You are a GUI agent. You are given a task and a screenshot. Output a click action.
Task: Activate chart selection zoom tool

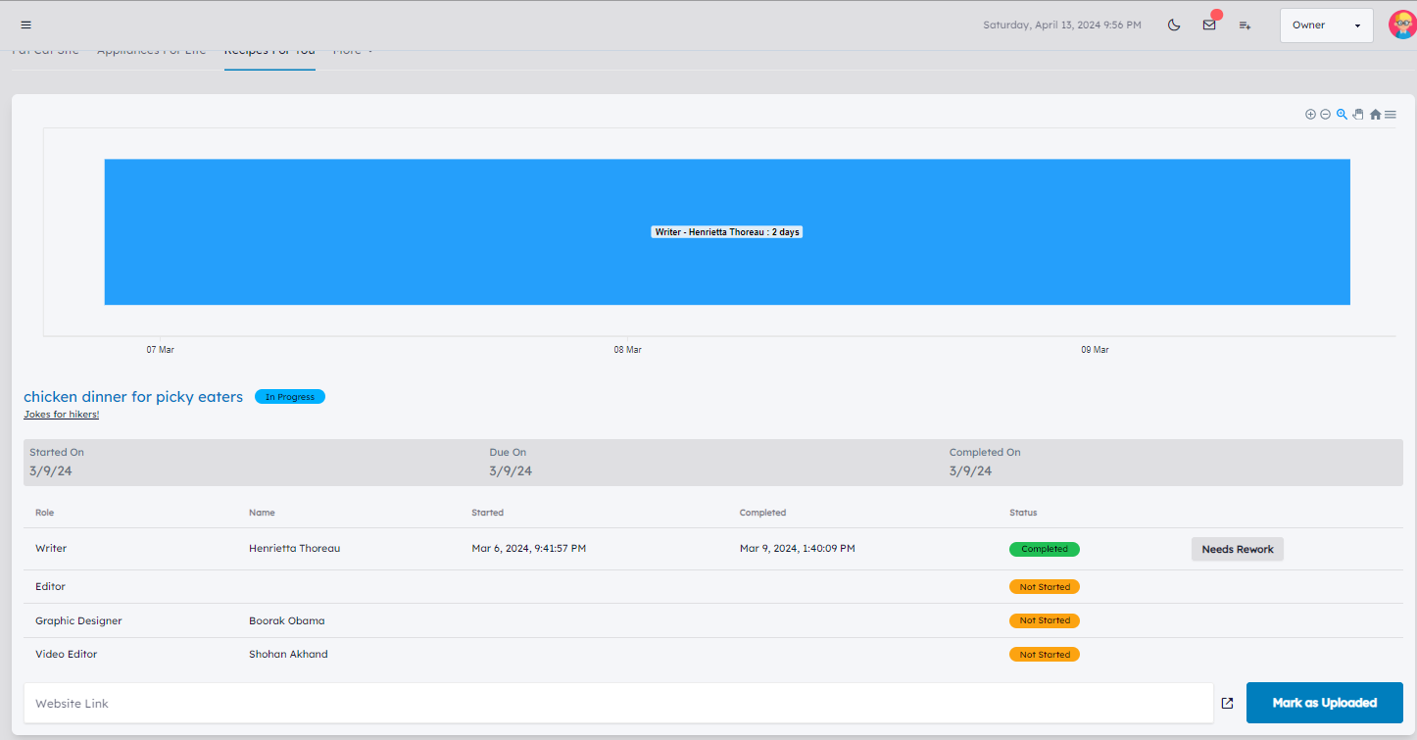[x=1342, y=115]
